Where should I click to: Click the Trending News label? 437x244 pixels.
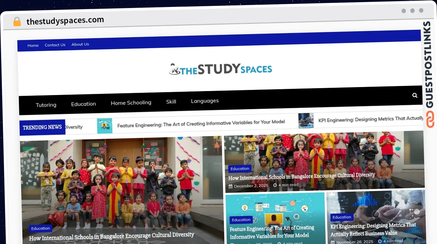click(x=42, y=127)
